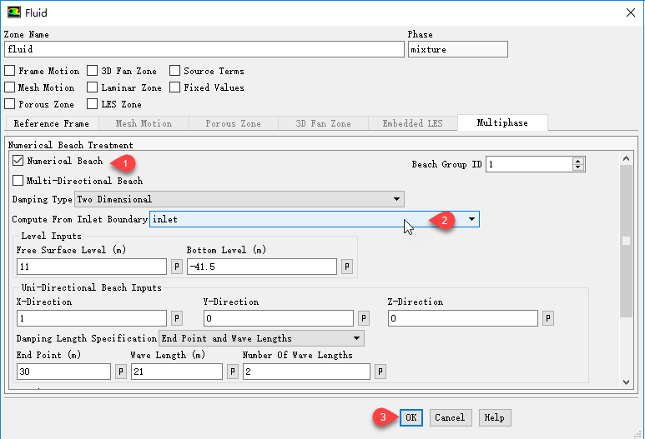Open the Damping Length Specification dropdown
Screen dimensions: 645x439
(261, 338)
